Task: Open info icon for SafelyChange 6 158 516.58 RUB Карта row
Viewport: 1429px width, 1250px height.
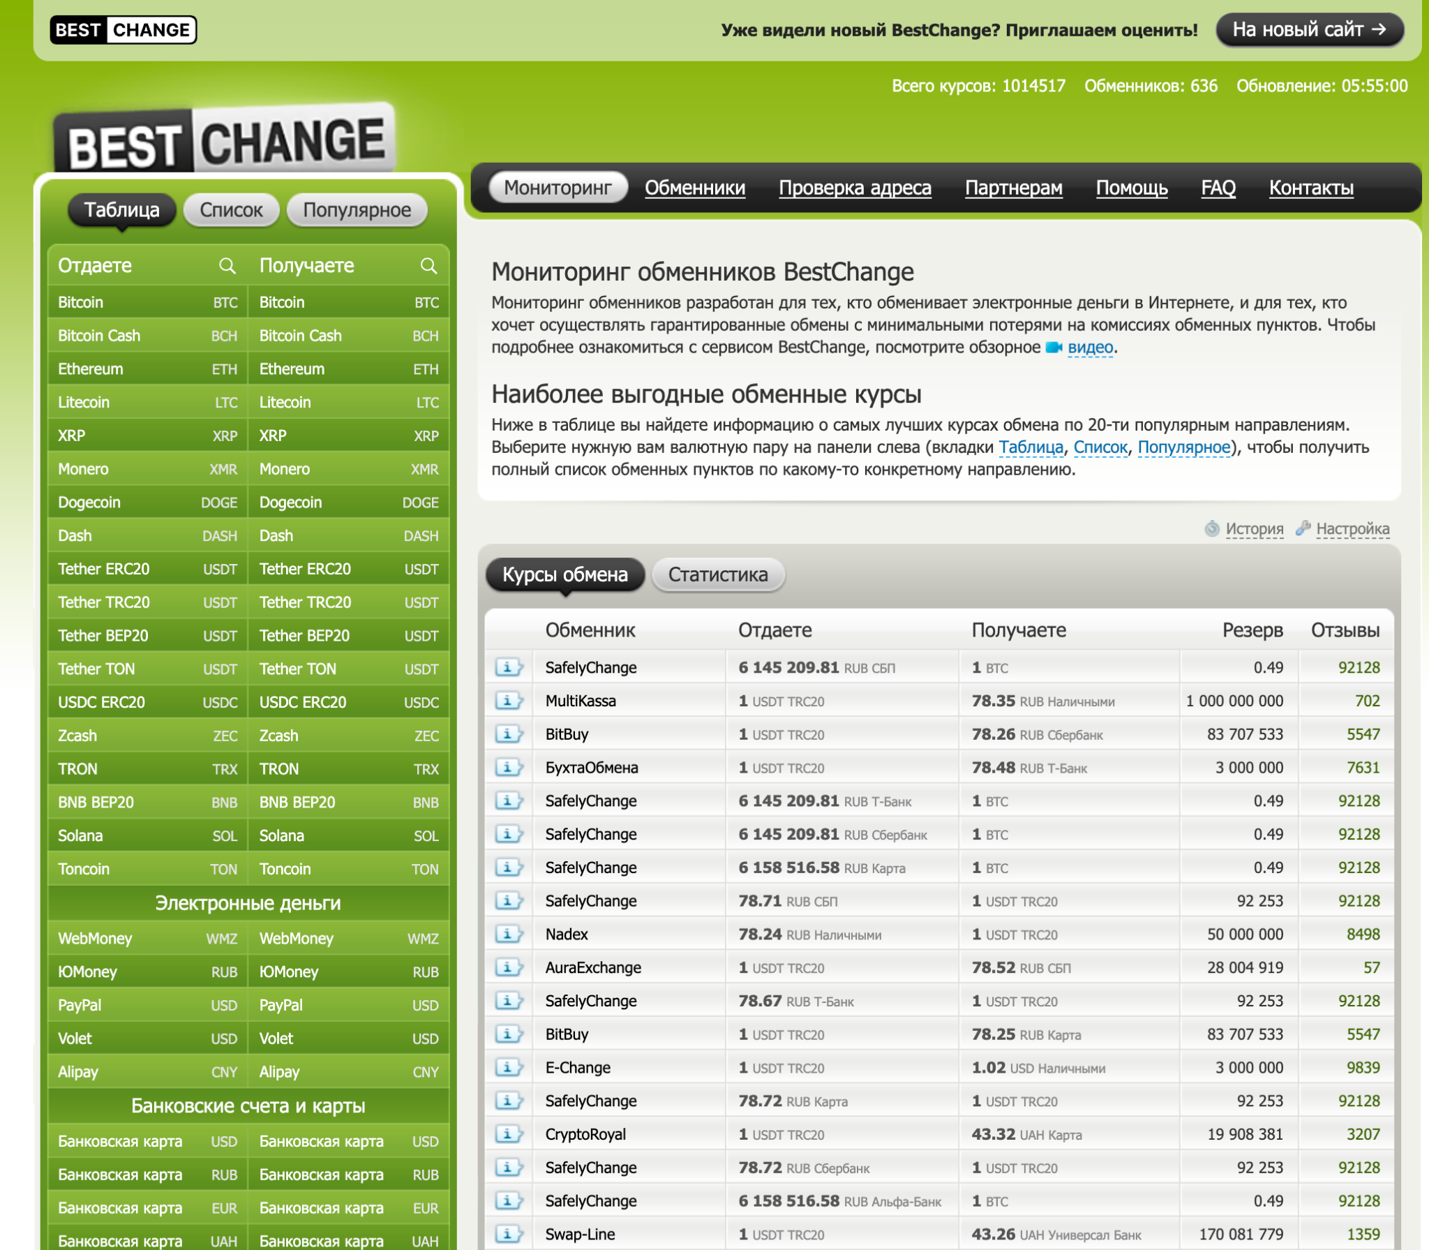Action: coord(509,868)
